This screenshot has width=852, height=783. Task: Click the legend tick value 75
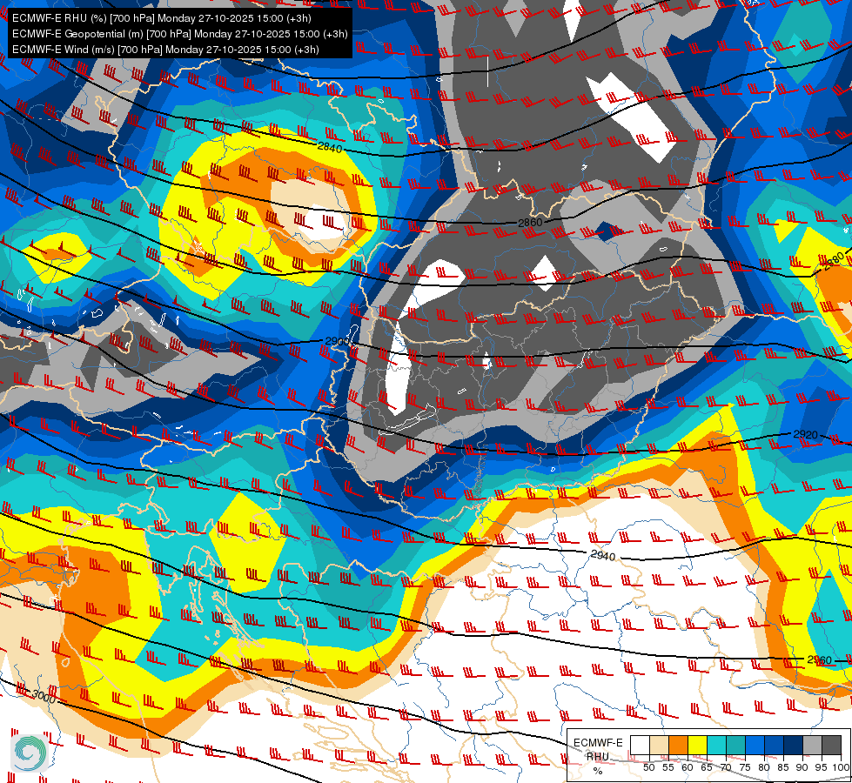pyautogui.click(x=745, y=767)
